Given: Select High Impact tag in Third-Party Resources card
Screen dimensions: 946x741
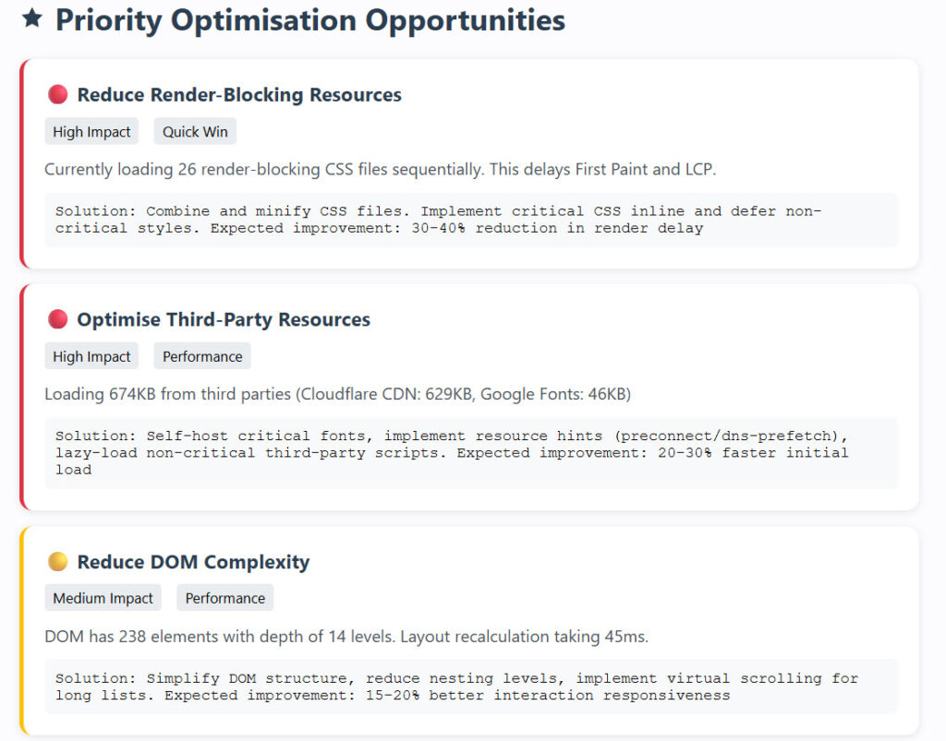Looking at the screenshot, I should click(x=91, y=357).
